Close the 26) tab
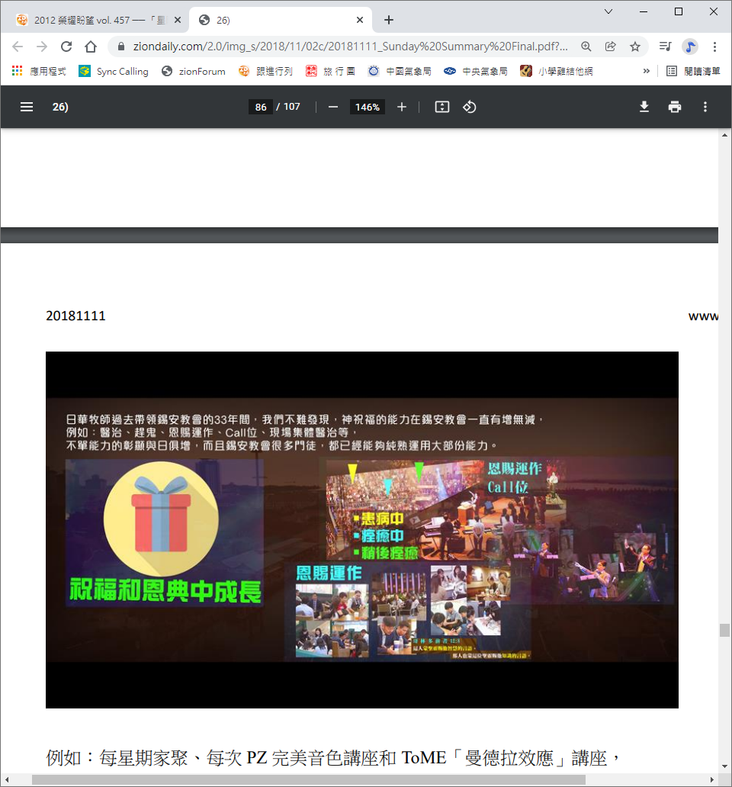 click(x=360, y=20)
